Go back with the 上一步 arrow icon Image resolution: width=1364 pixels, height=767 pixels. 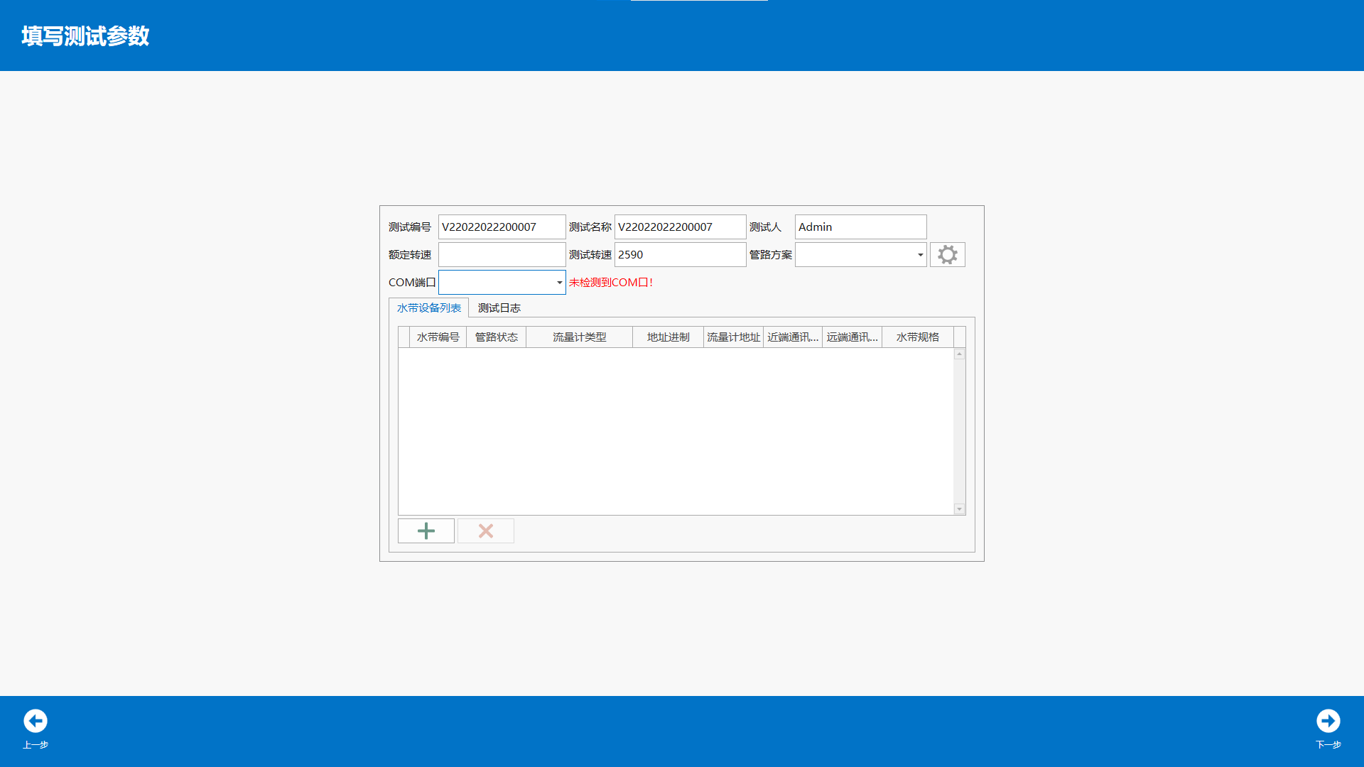(x=36, y=721)
